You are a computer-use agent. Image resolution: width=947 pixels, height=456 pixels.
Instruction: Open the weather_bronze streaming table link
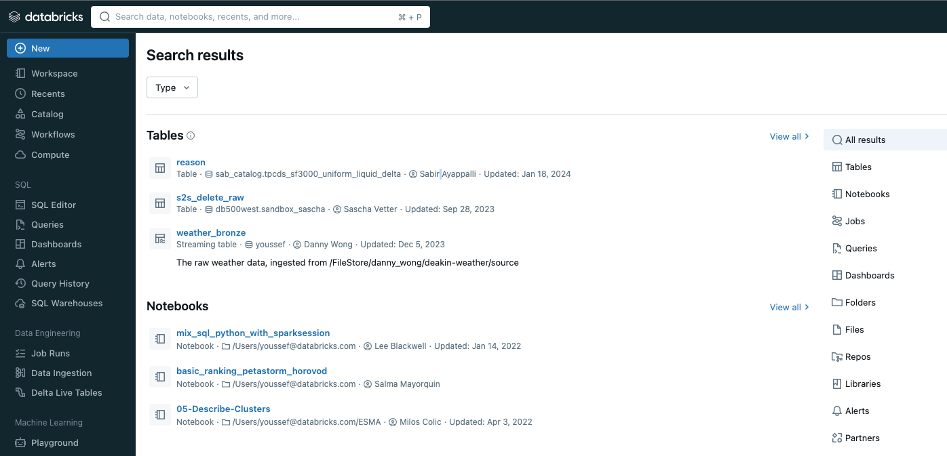pyautogui.click(x=211, y=232)
